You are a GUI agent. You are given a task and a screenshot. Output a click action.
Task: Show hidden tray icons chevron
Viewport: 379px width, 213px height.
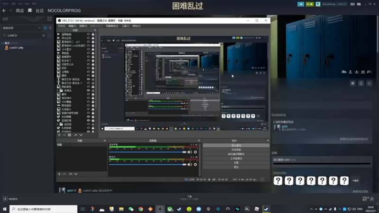311,209
